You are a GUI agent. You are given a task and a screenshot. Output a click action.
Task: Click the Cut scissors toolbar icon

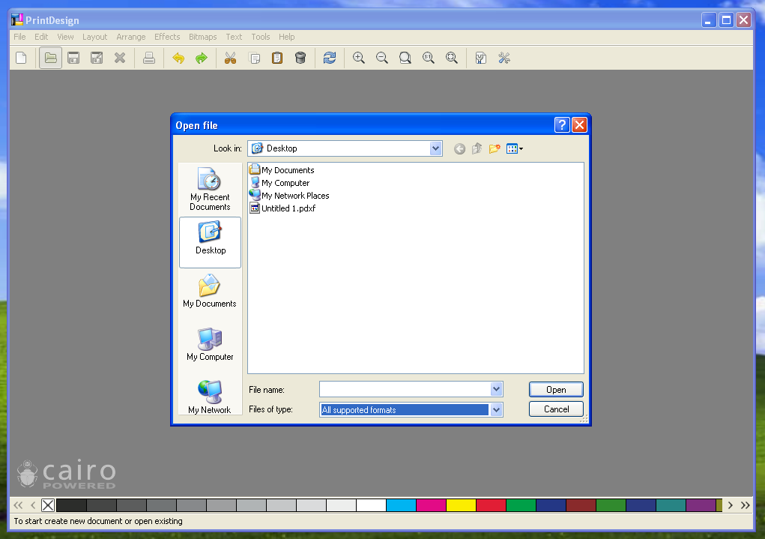(x=230, y=58)
